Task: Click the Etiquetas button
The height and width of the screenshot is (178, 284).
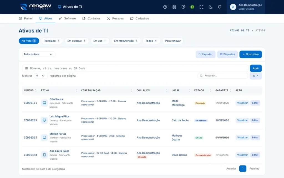Action: tap(227, 54)
